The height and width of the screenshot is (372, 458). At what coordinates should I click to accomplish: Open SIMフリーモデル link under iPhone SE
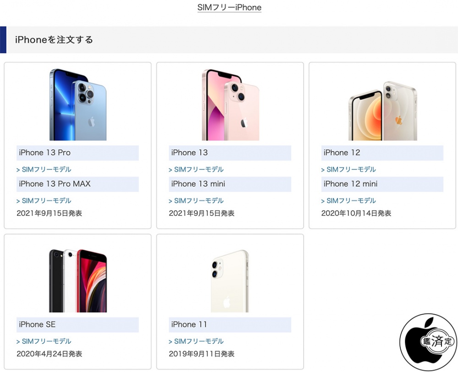coord(44,341)
